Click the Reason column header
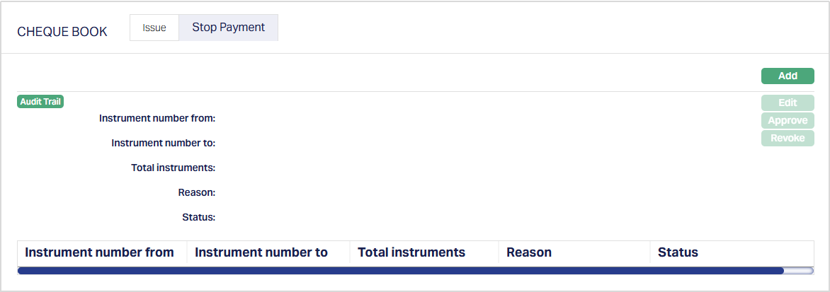The height and width of the screenshot is (292, 830). pos(529,252)
